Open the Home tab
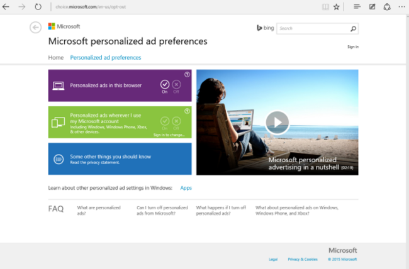The width and height of the screenshot is (409, 269). (56, 58)
